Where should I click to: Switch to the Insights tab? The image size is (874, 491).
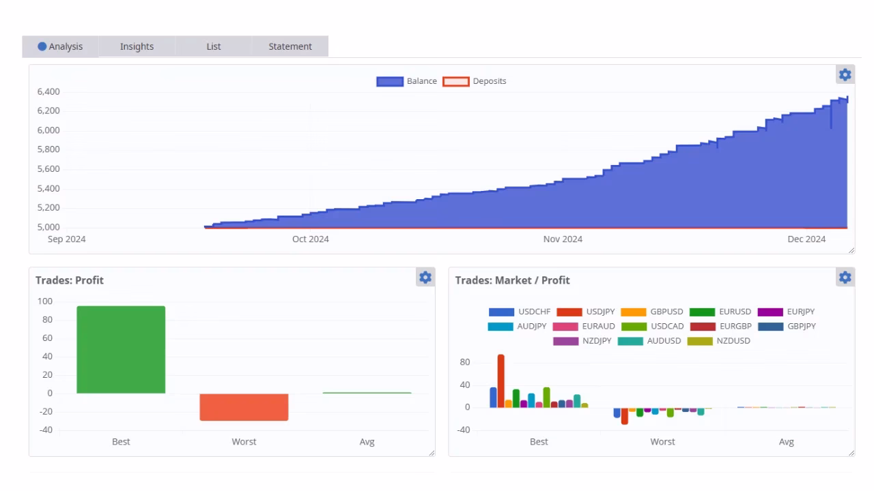tap(137, 46)
